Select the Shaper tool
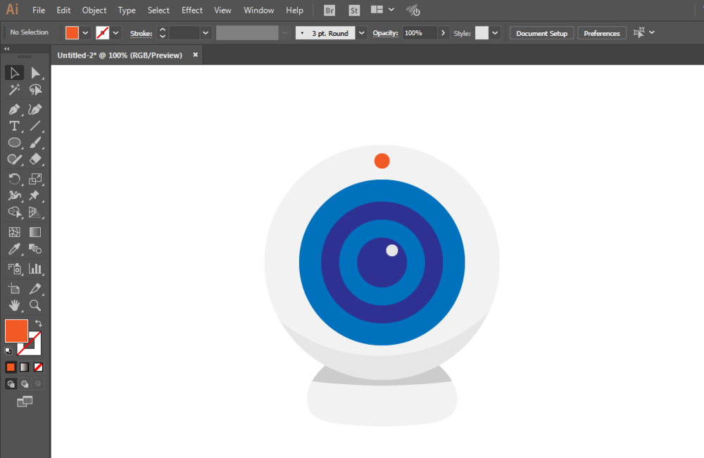 (14, 159)
